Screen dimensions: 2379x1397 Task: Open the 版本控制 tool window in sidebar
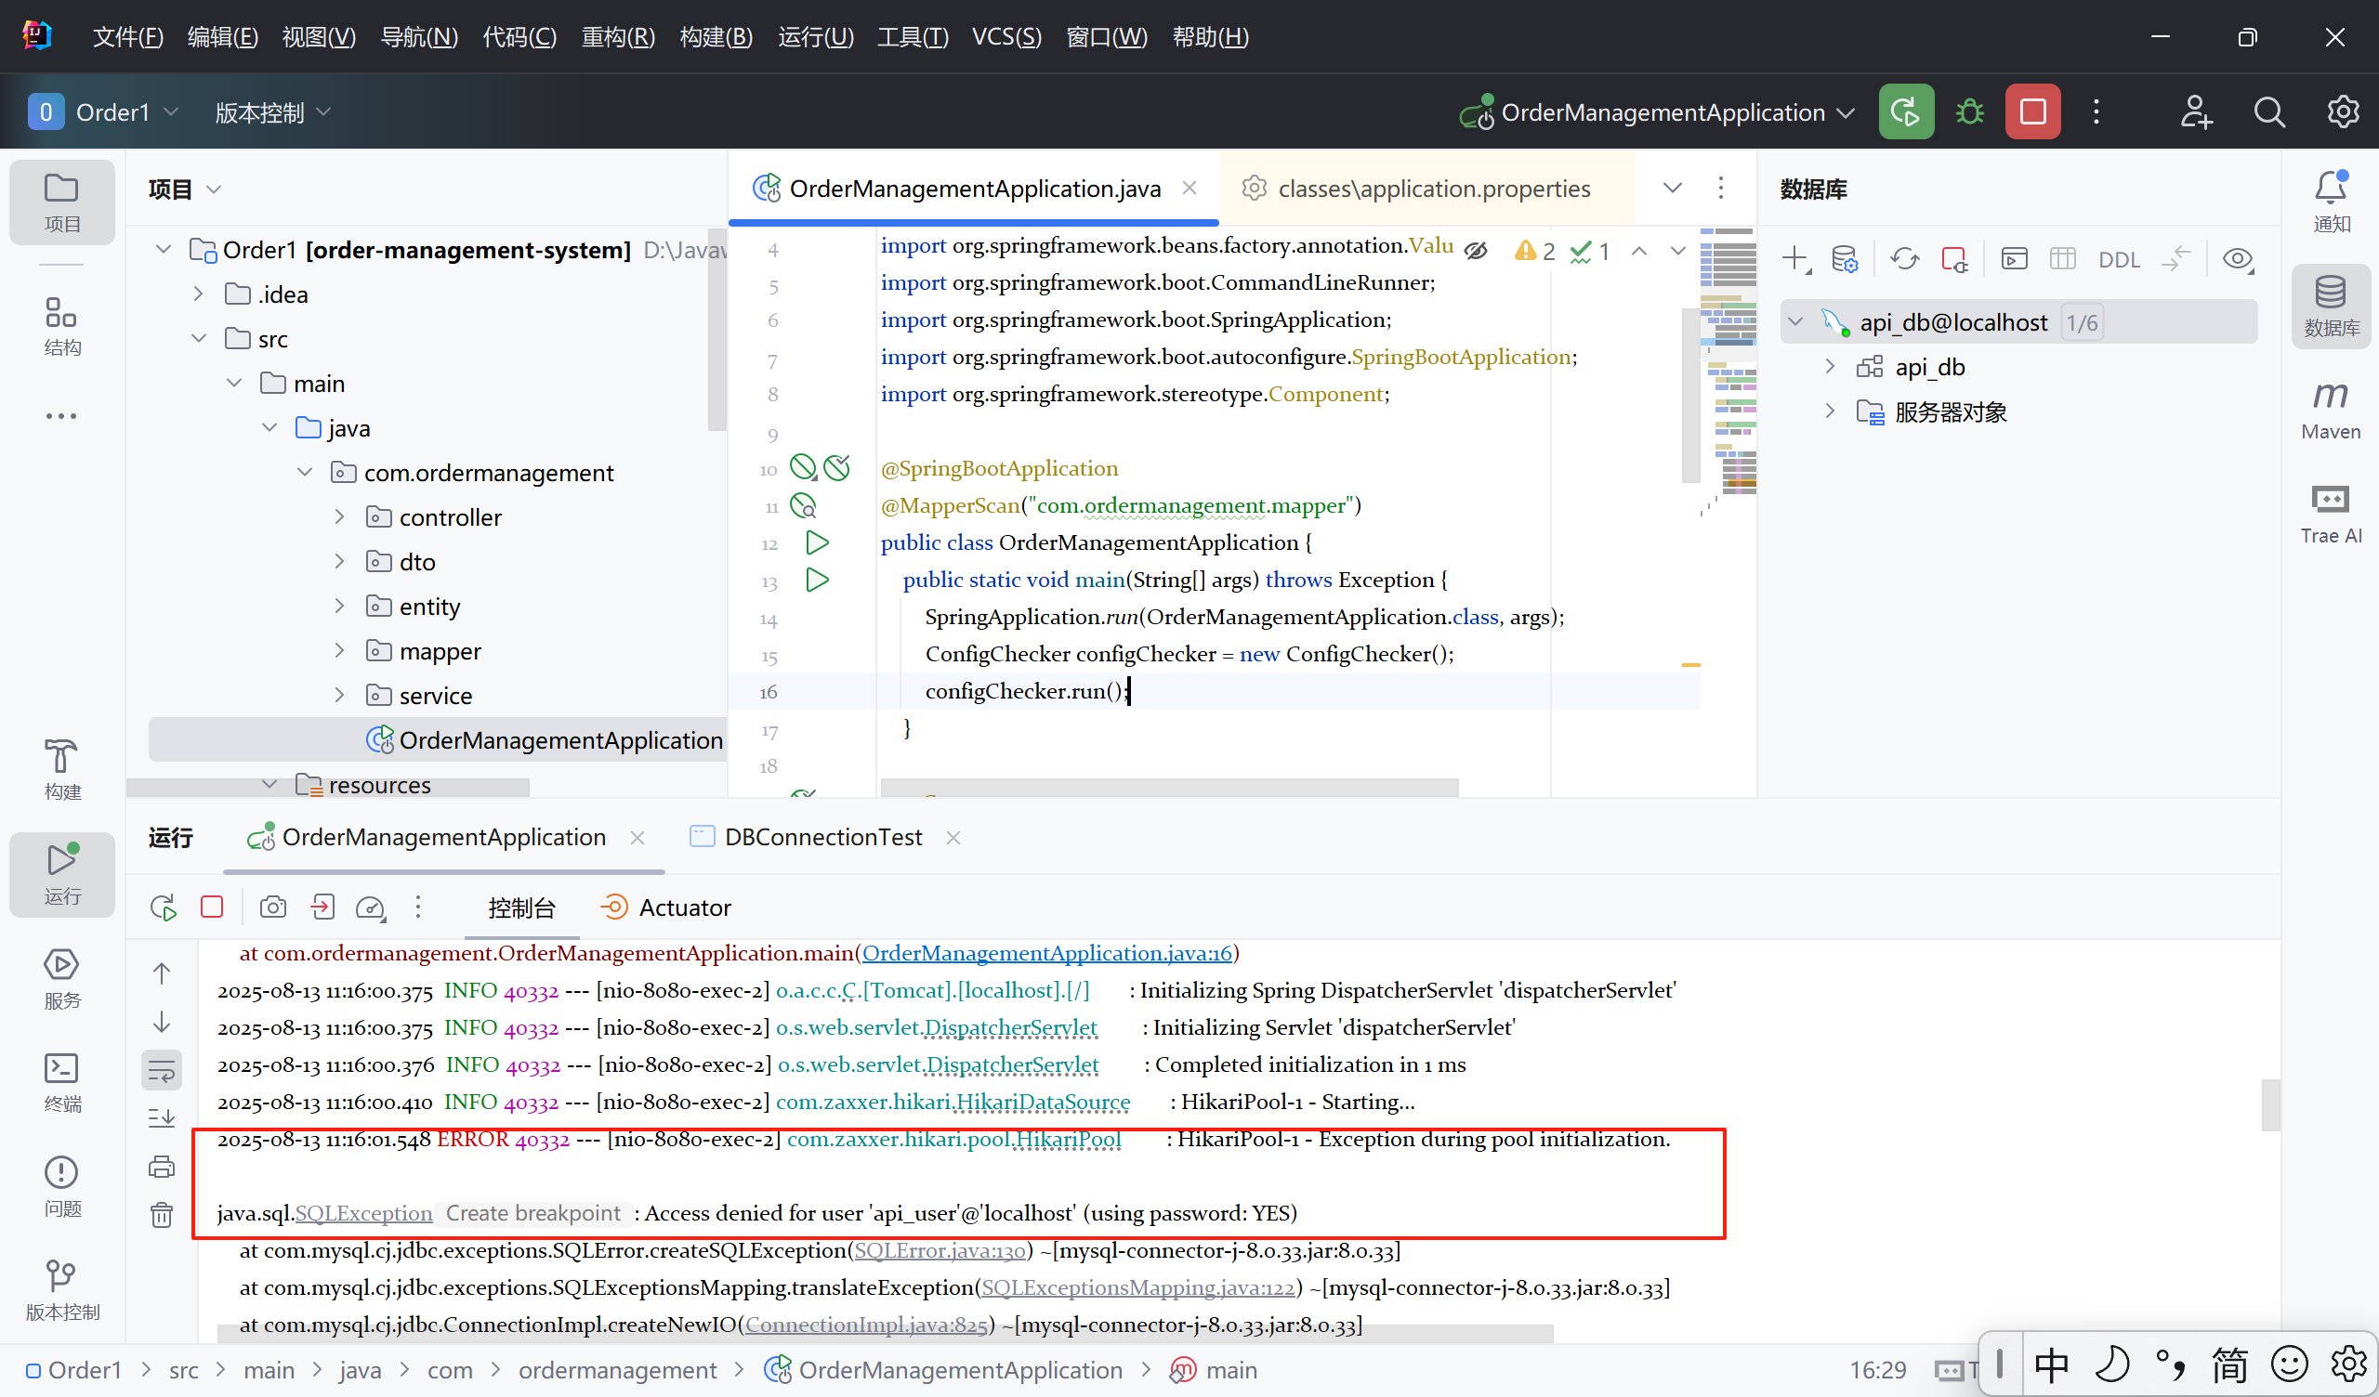[x=61, y=1290]
